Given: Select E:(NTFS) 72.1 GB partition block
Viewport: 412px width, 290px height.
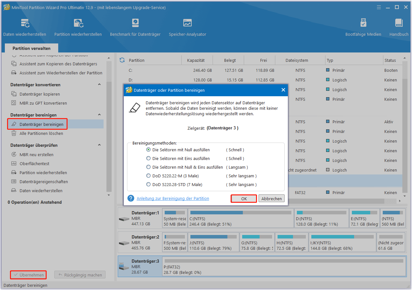Looking at the screenshot, I should point(365,218).
